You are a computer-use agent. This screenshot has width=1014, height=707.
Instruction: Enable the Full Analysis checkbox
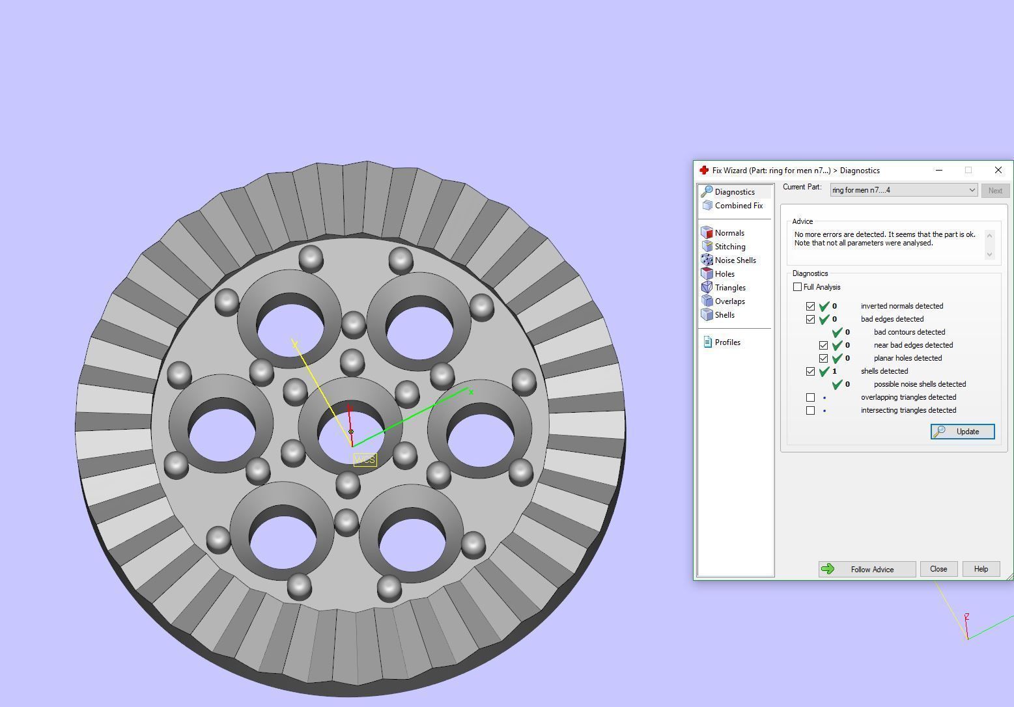point(797,287)
